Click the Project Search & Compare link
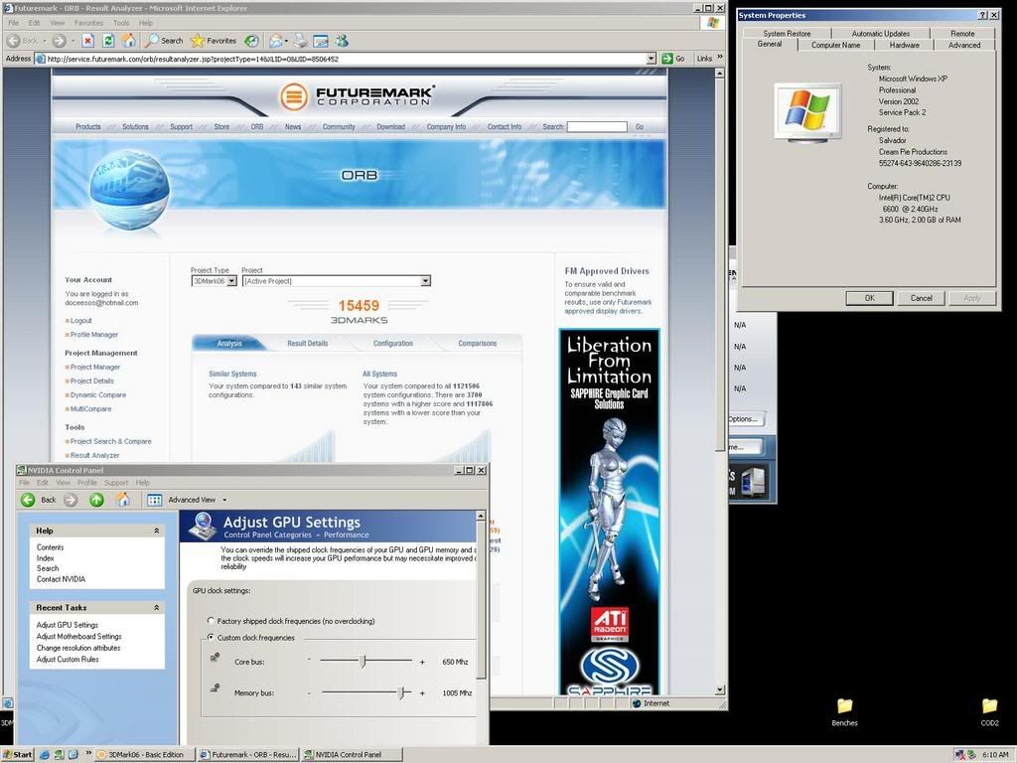This screenshot has width=1017, height=763. (110, 441)
